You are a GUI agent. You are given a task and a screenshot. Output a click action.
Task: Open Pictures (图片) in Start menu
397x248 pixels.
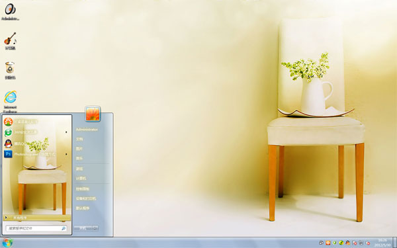click(79, 149)
